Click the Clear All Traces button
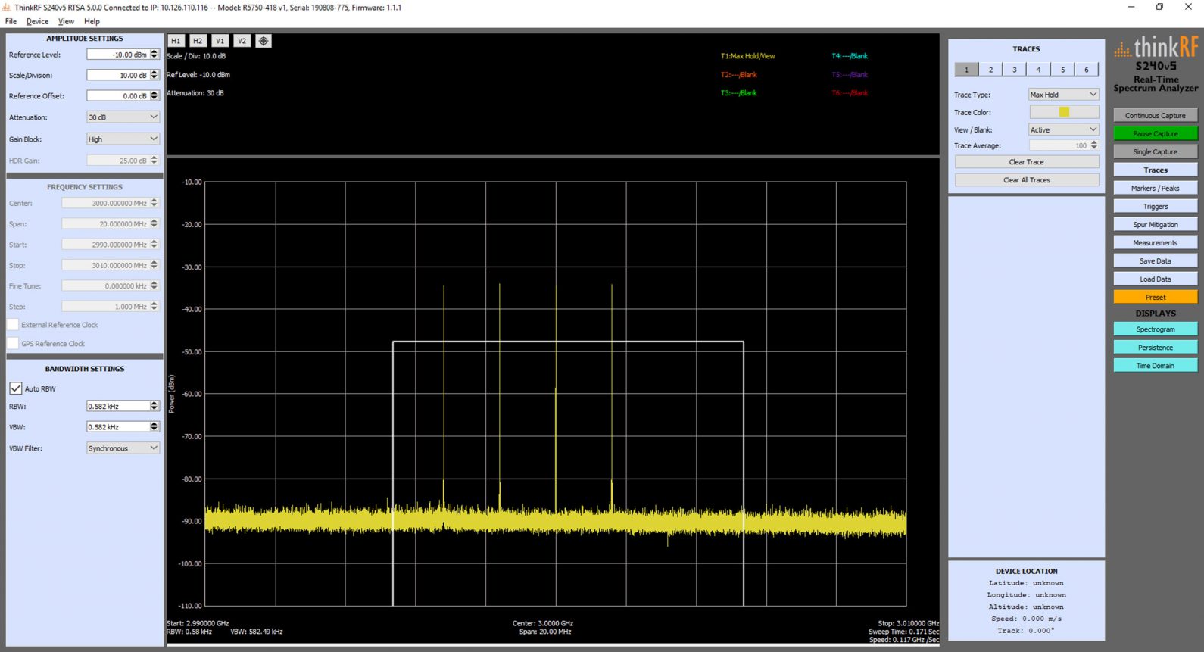The width and height of the screenshot is (1204, 652). pyautogui.click(x=1027, y=180)
